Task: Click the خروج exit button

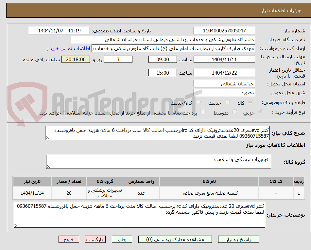Action: [69, 239]
